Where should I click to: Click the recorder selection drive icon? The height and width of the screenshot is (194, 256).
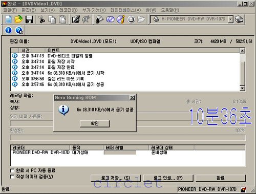[239, 19]
